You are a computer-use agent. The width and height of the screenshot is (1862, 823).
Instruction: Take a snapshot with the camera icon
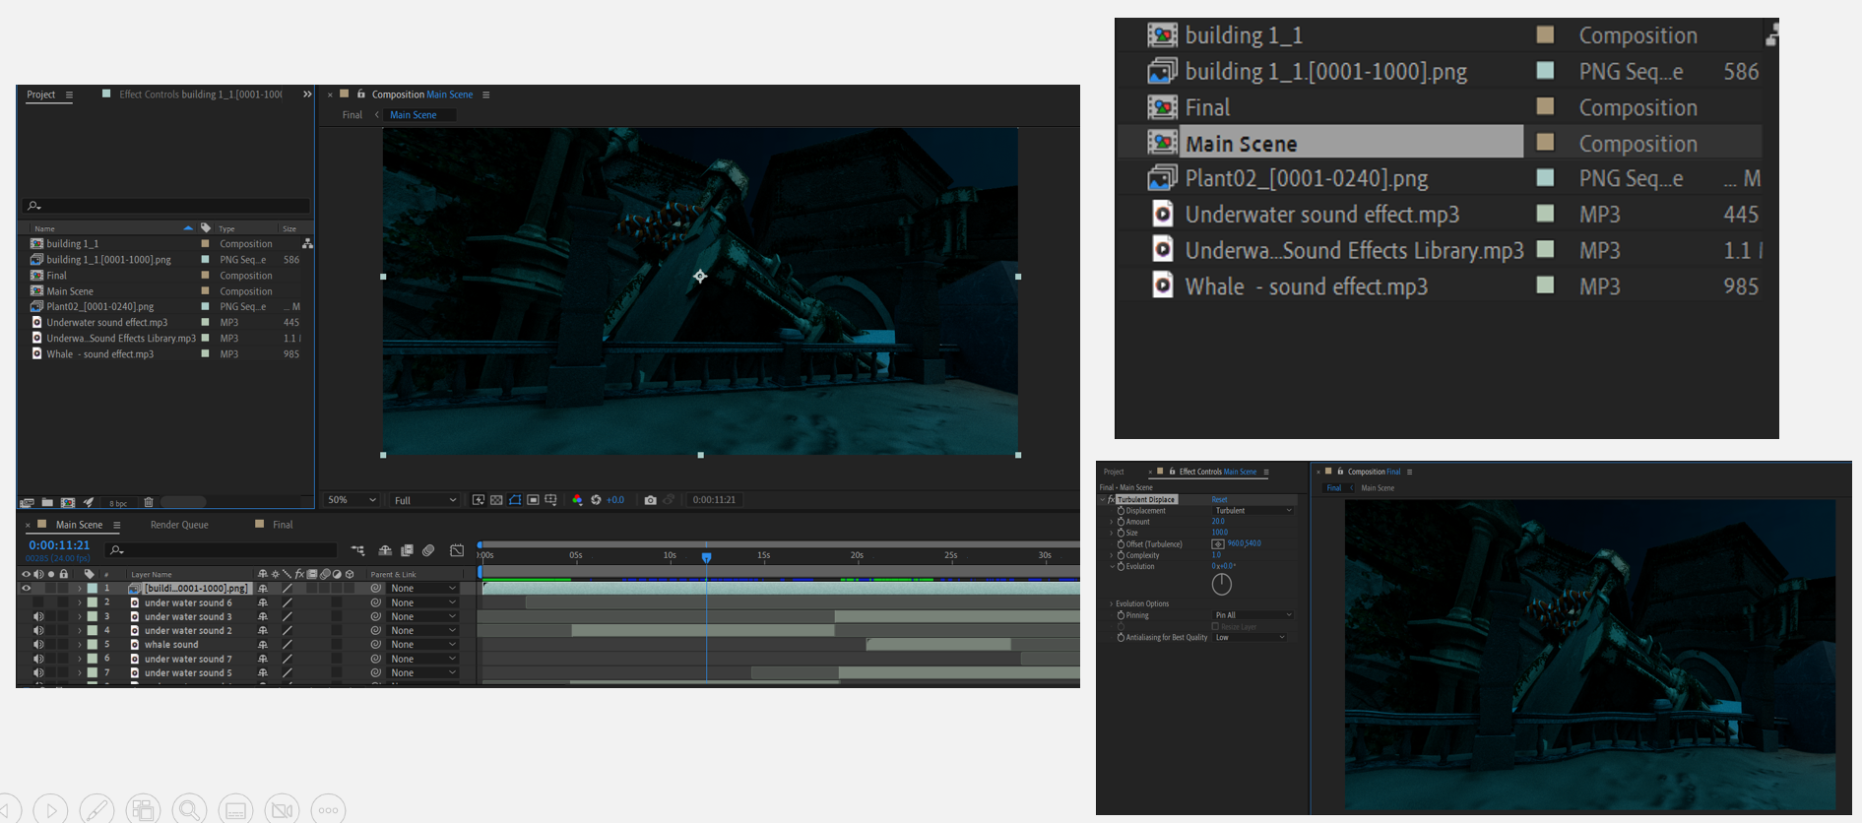(x=650, y=500)
